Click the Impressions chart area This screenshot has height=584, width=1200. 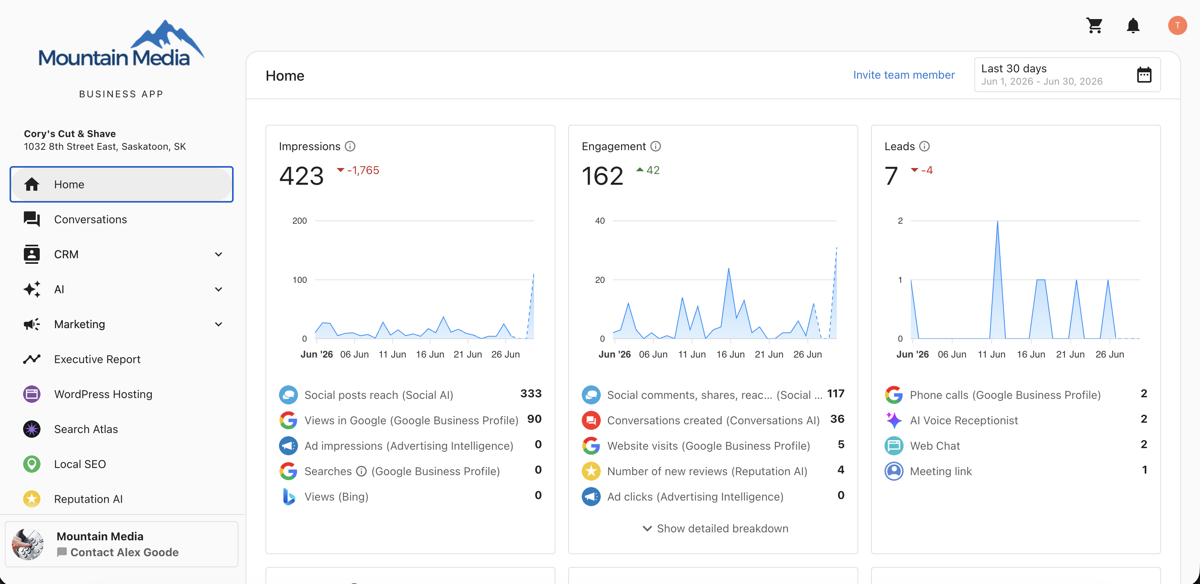coord(424,279)
